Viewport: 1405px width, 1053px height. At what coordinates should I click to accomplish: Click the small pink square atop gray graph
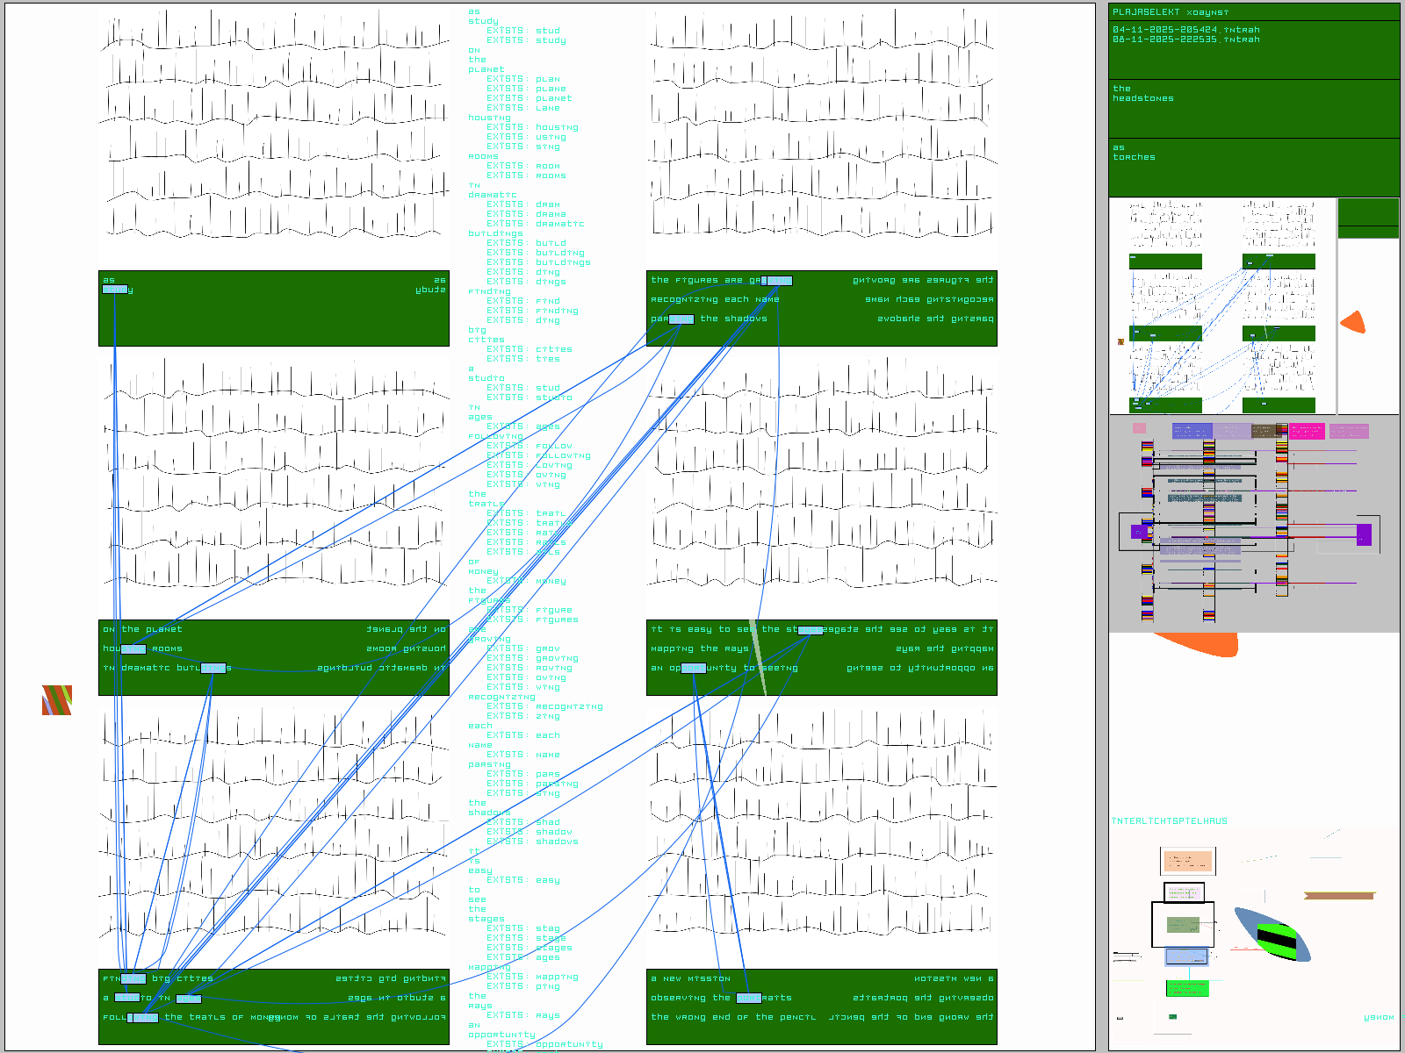click(x=1139, y=428)
